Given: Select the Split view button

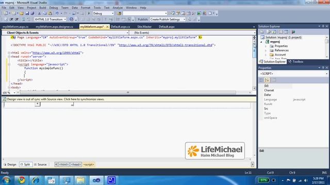Looking at the screenshot, I should coord(25,164).
